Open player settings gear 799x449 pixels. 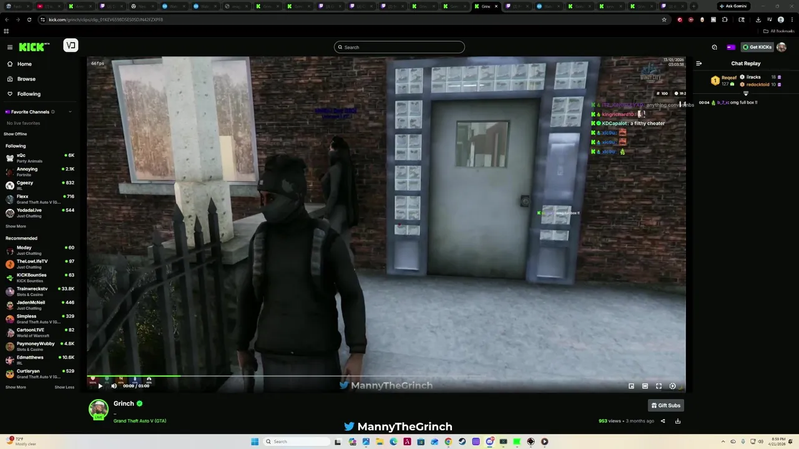click(x=672, y=386)
